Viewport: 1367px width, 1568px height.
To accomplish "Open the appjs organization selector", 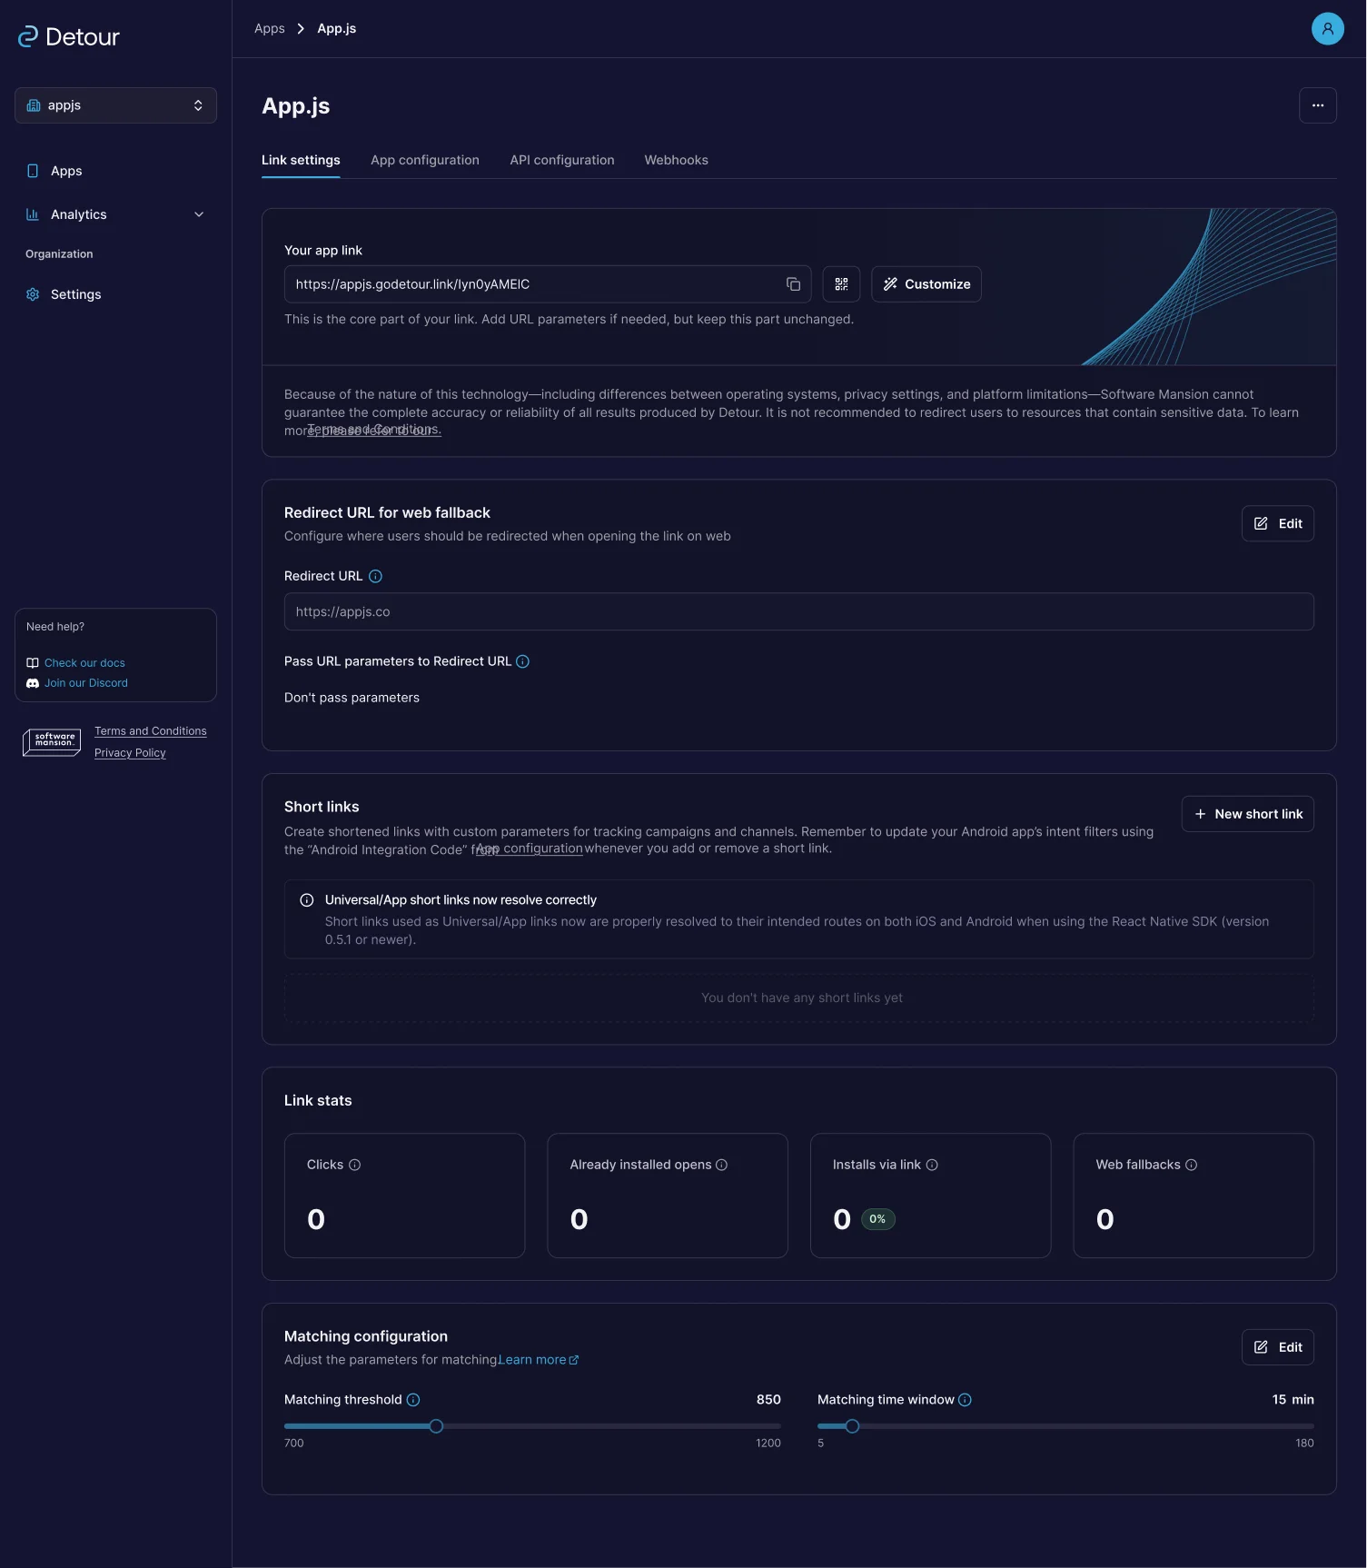I will (x=115, y=105).
